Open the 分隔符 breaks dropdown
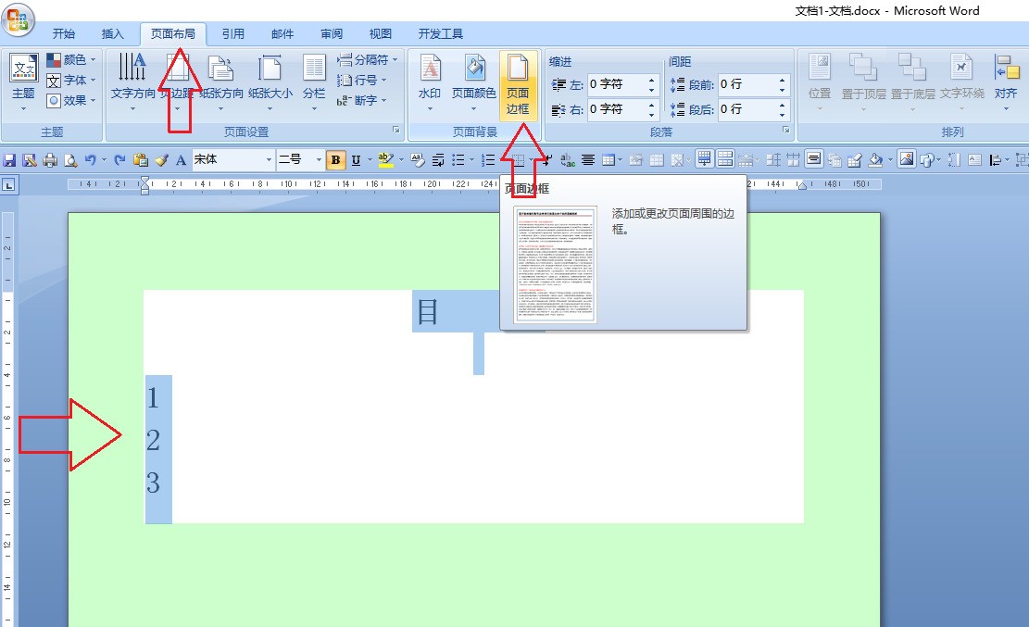This screenshot has width=1029, height=627. (x=368, y=60)
